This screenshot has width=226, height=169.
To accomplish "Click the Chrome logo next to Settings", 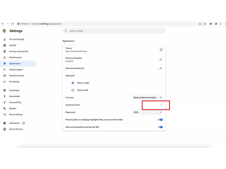I will [5, 31].
